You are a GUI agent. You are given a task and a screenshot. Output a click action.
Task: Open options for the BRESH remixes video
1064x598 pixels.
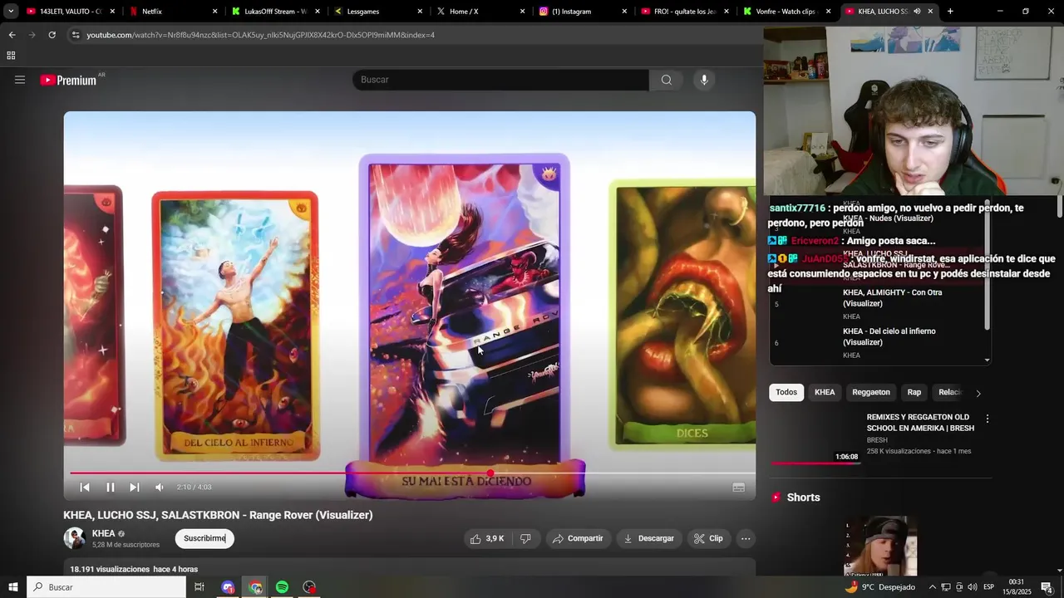point(987,419)
